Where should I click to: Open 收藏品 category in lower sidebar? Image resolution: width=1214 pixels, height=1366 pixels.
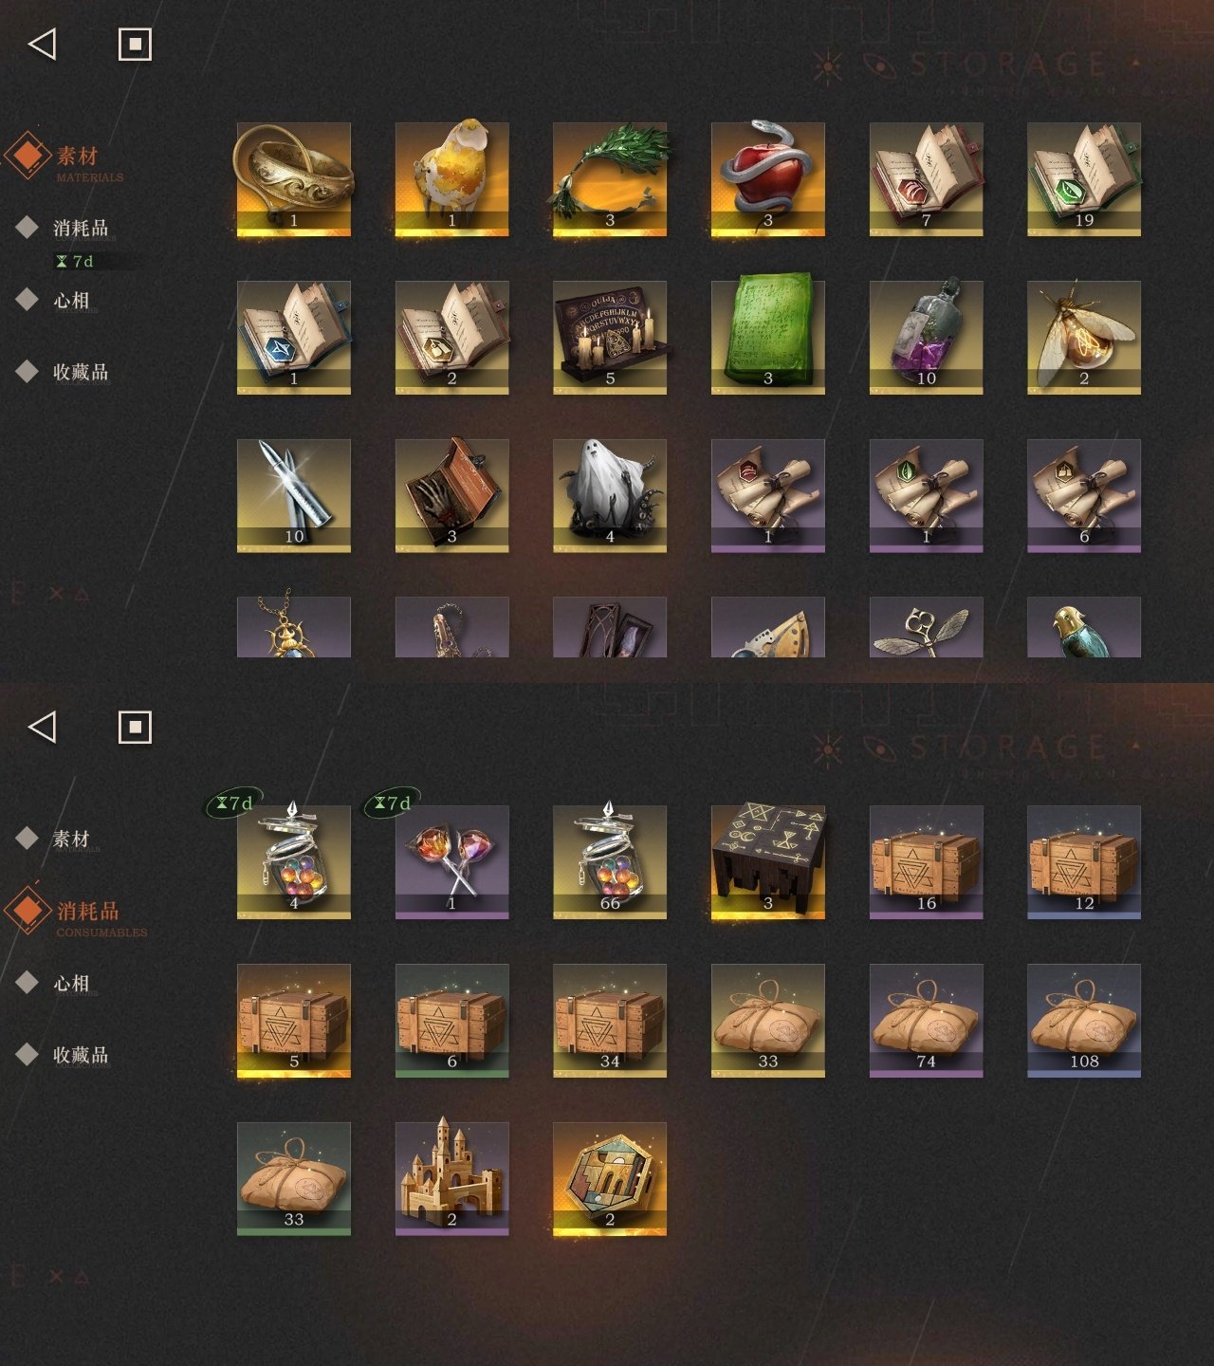coord(80,1055)
